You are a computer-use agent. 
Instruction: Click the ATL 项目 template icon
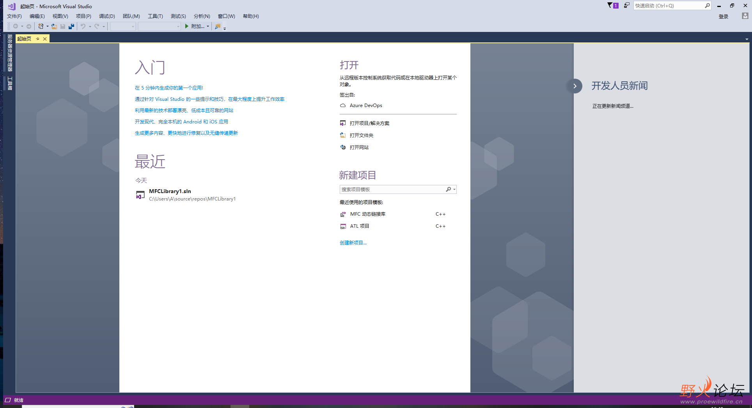coord(343,226)
